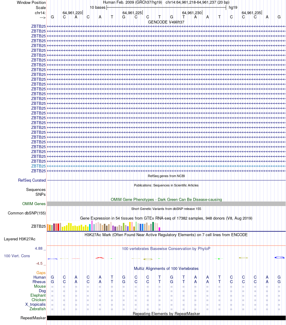
Task: Click the OMIM Genes label
Action: point(34,204)
